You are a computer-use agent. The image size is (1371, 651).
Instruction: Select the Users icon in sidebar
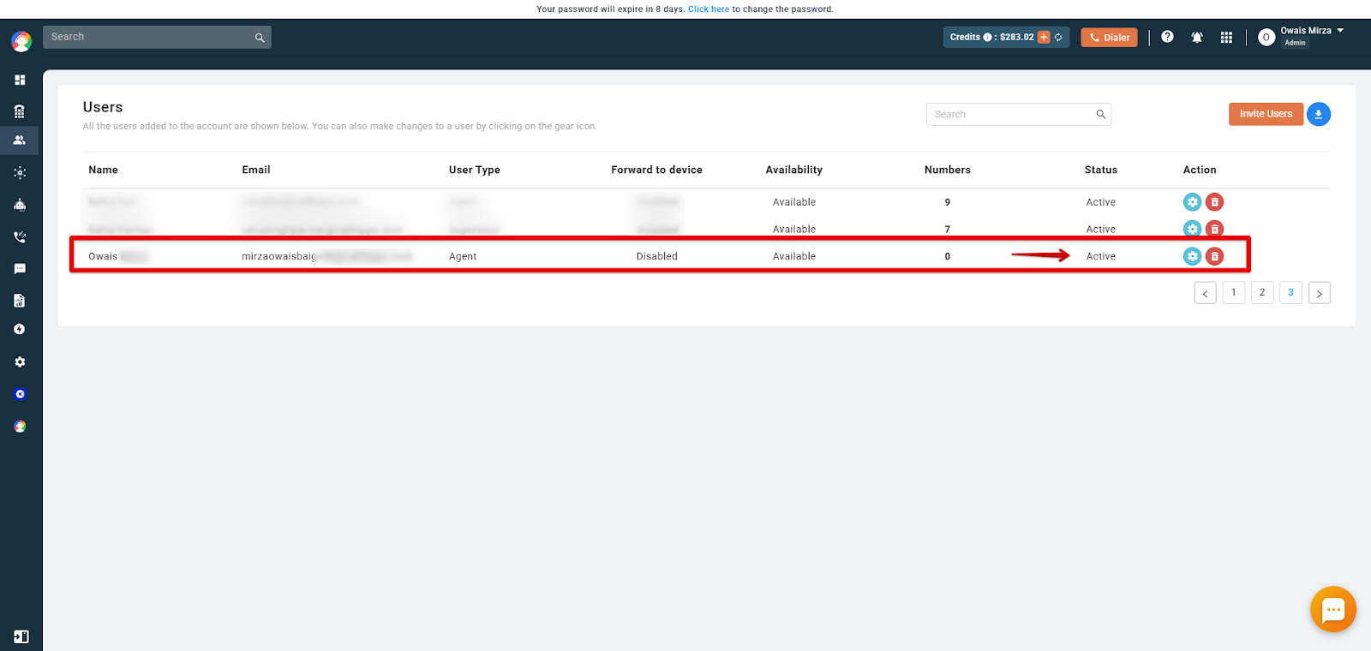pos(20,140)
